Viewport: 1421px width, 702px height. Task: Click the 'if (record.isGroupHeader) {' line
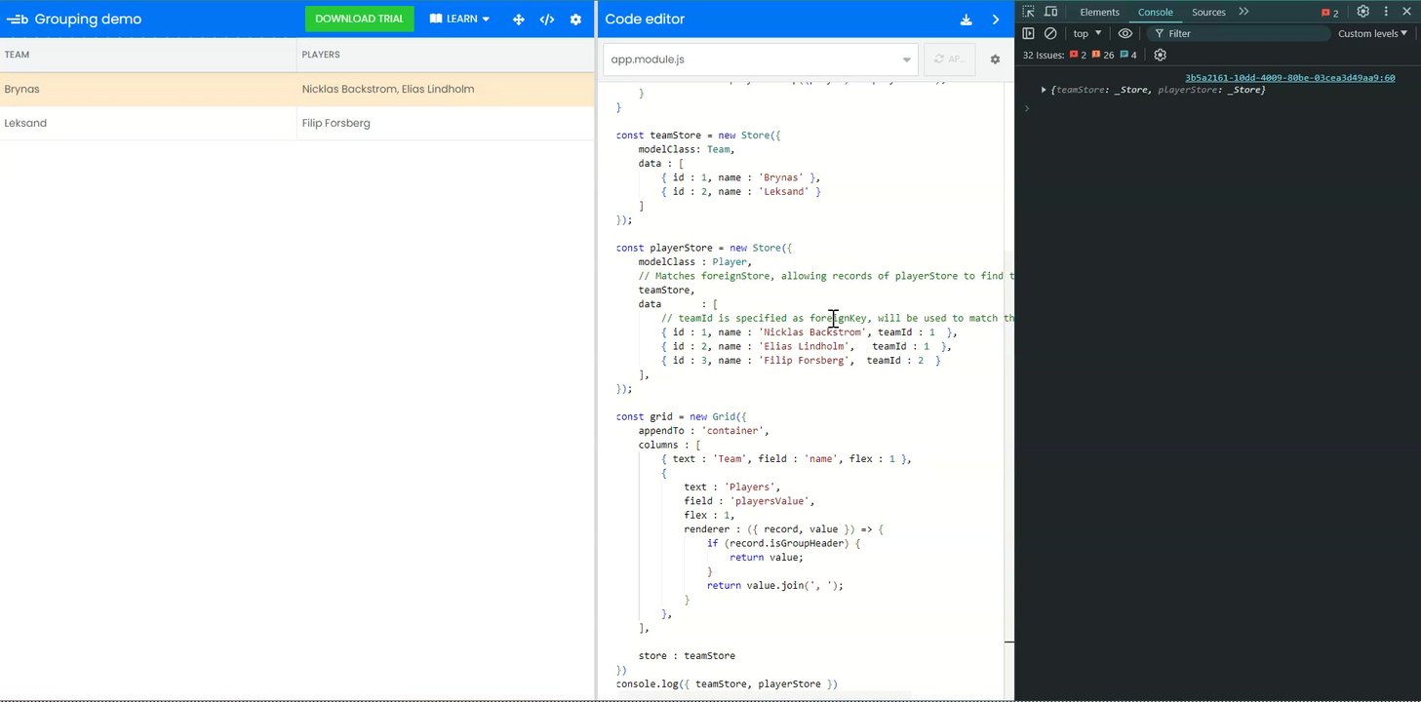click(x=783, y=543)
